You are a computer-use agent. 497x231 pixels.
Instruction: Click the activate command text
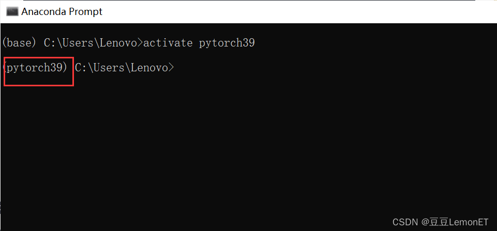coord(168,42)
